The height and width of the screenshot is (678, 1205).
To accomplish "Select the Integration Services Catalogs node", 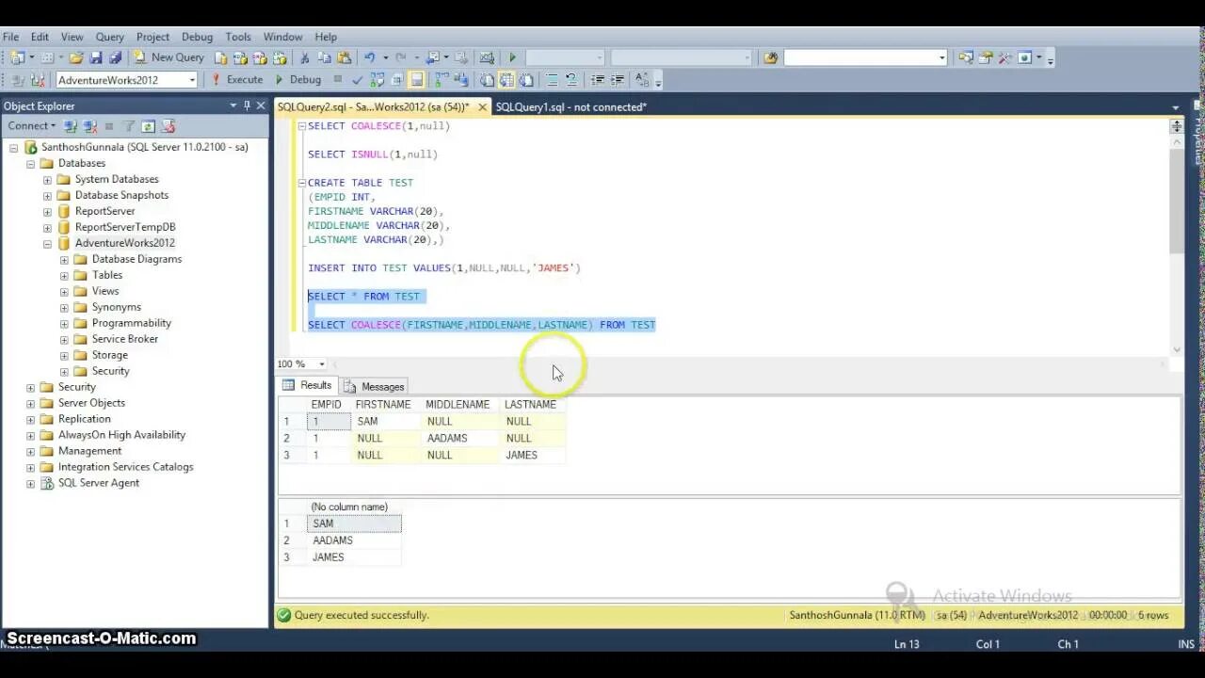I will [125, 467].
